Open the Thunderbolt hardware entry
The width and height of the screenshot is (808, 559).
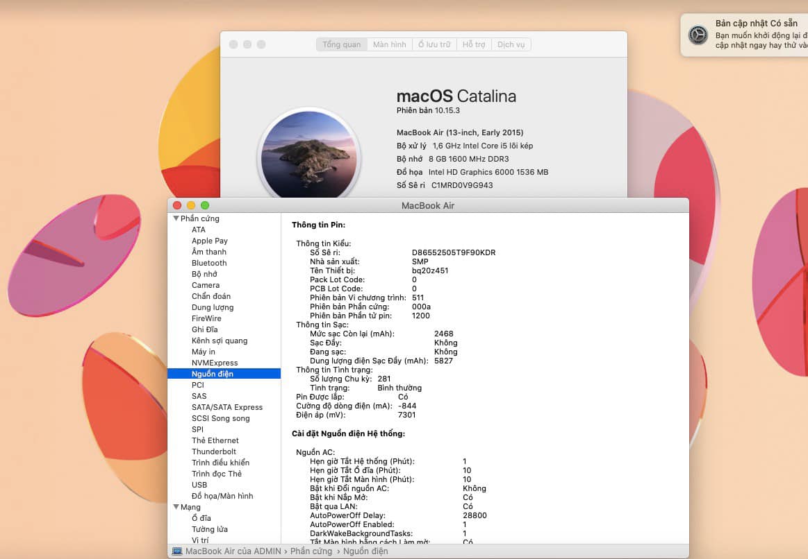point(214,452)
